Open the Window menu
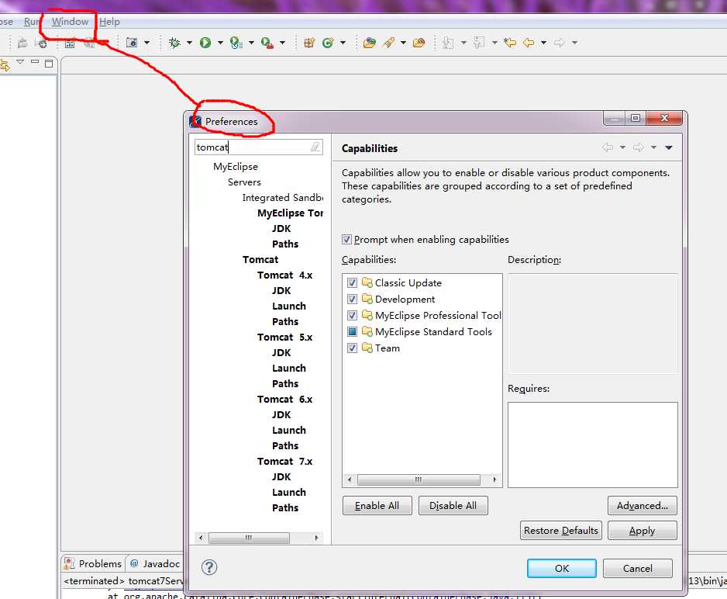The width and height of the screenshot is (727, 599). click(70, 22)
